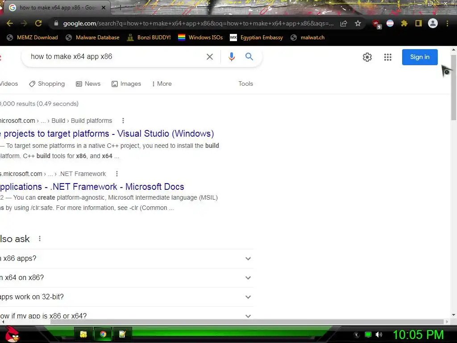Open options beside People also ask
Image resolution: width=457 pixels, height=343 pixels.
point(40,239)
